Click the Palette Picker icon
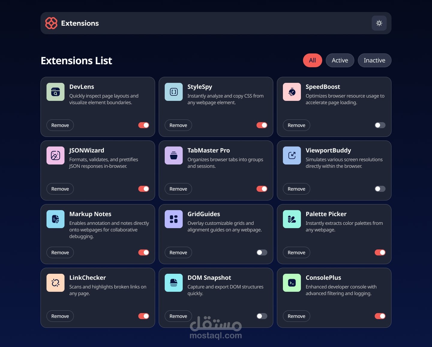 292,219
